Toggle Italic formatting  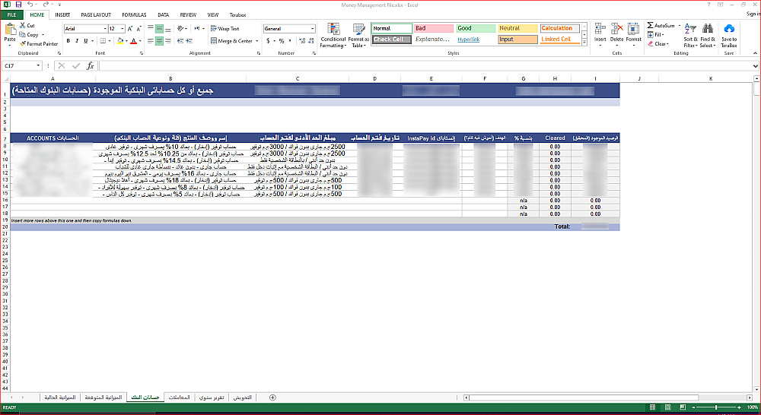pyautogui.click(x=77, y=41)
